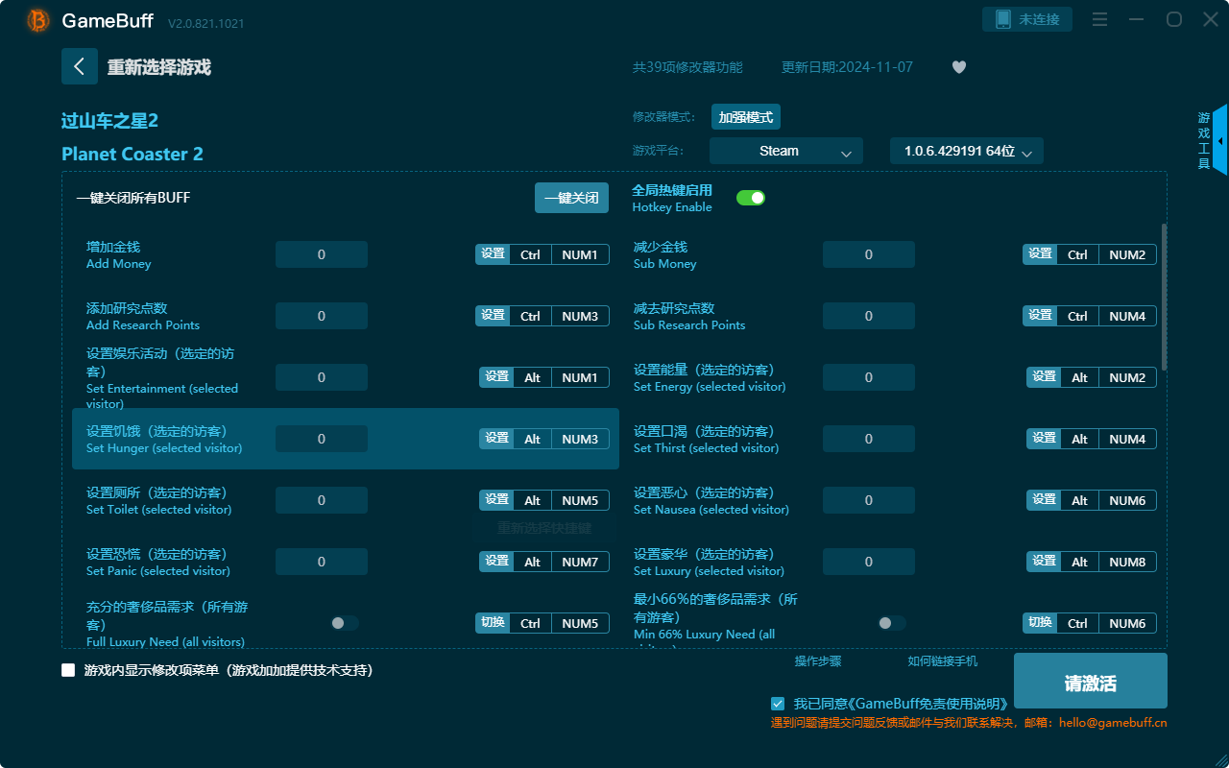Screen dimensions: 1229x768
Task: Disable the Hotkey Enable global toggle
Action: 750,197
